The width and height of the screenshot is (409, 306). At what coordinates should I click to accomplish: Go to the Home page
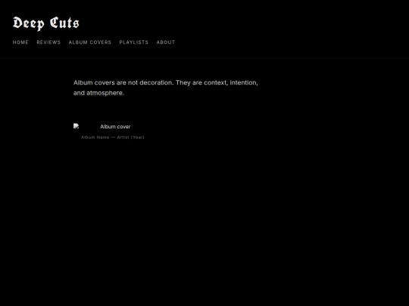coord(20,42)
